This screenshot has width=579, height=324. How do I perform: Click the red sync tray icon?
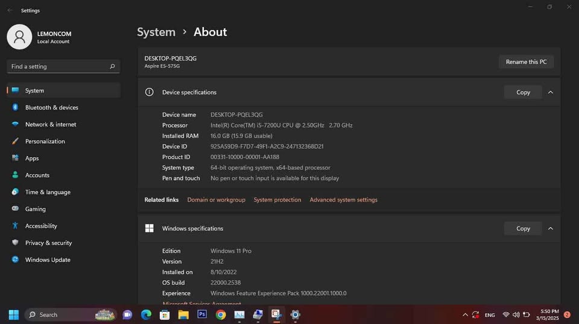476,315
